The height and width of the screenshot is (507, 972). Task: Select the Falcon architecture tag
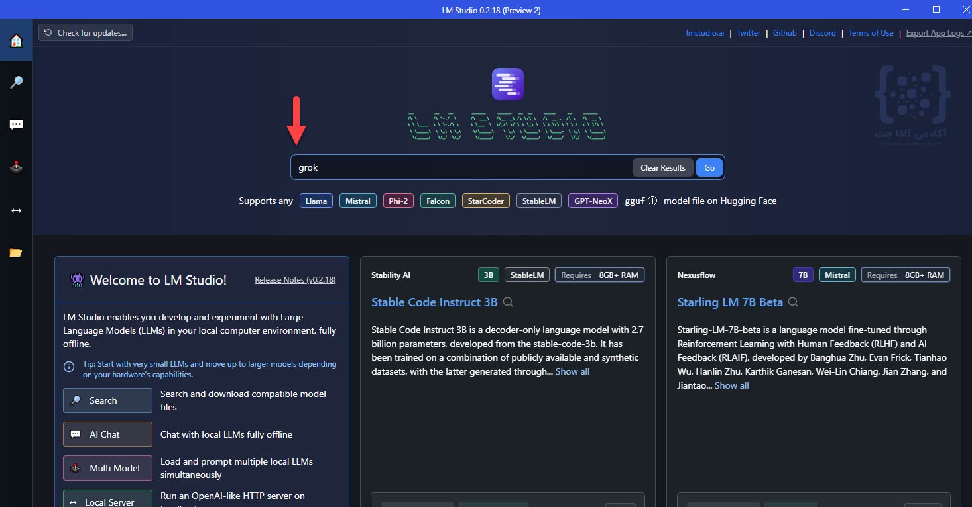click(438, 201)
